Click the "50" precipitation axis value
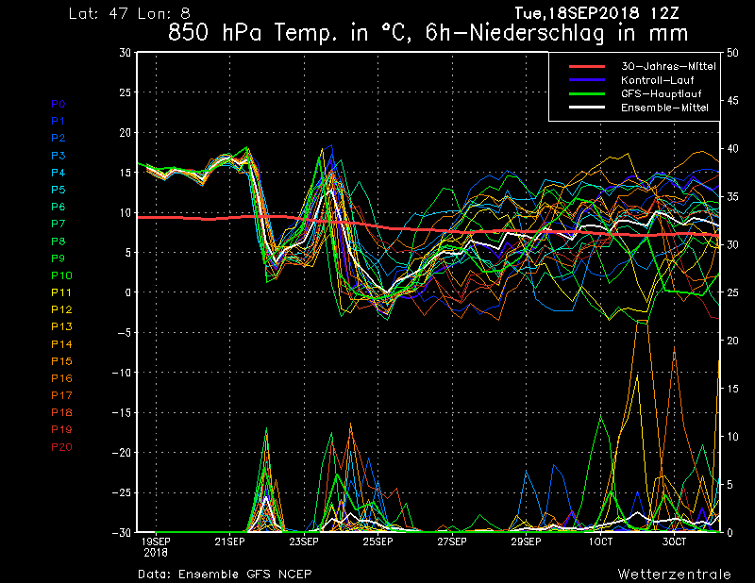Viewport: 755px width, 583px height. click(x=732, y=53)
